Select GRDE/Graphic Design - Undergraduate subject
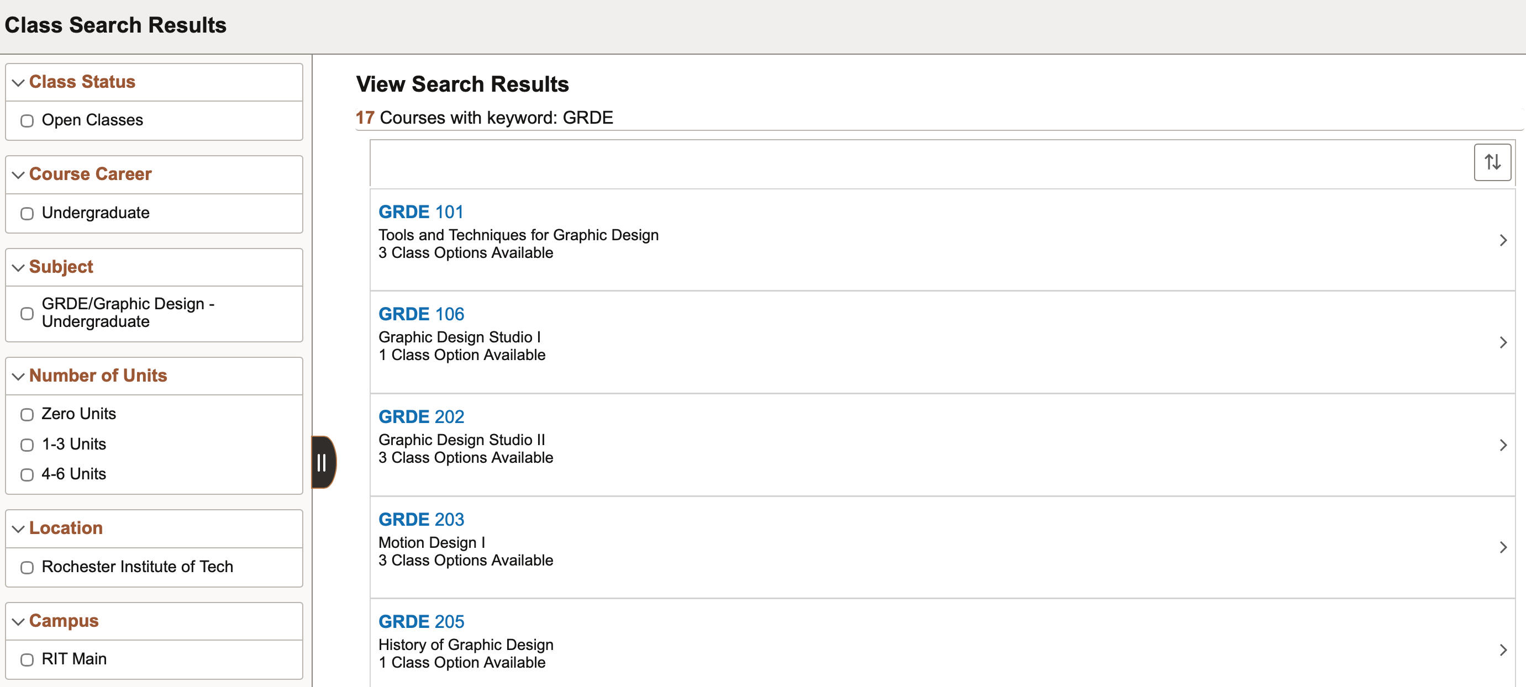Image resolution: width=1526 pixels, height=687 pixels. pyautogui.click(x=27, y=313)
